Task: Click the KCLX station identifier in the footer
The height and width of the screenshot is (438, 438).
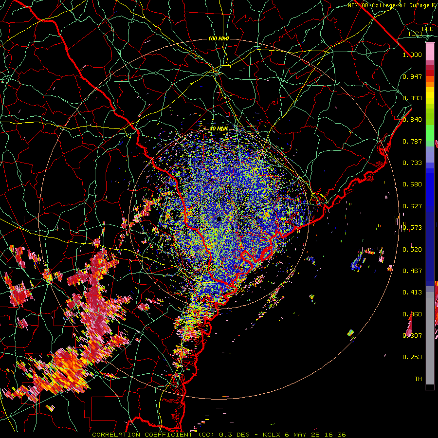Action: (x=272, y=435)
